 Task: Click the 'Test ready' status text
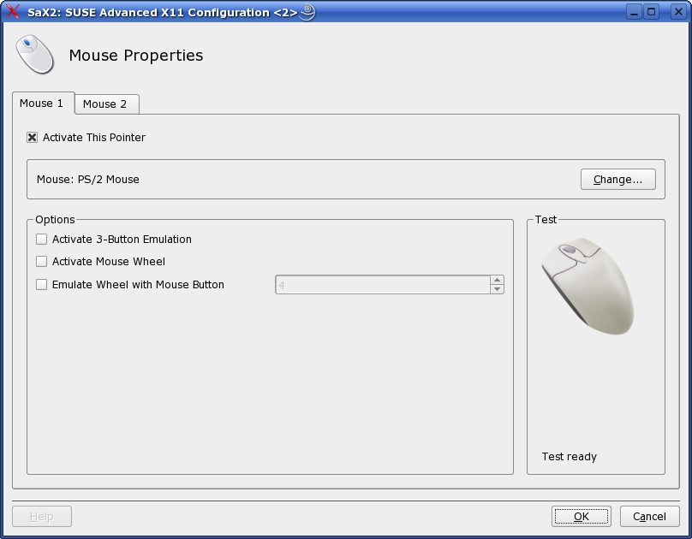point(570,457)
